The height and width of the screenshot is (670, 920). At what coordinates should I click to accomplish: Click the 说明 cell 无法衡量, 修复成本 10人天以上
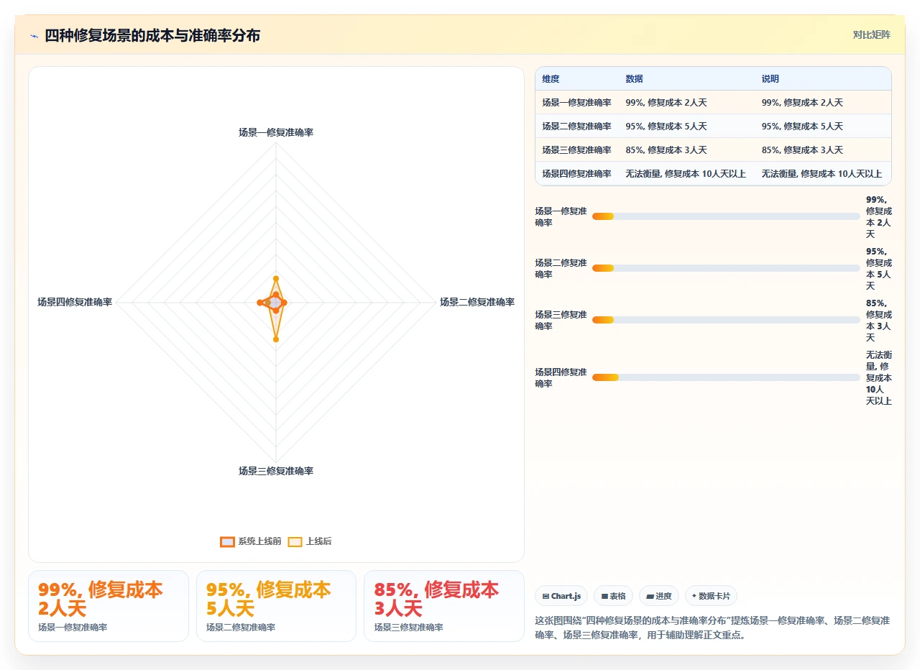click(x=822, y=173)
